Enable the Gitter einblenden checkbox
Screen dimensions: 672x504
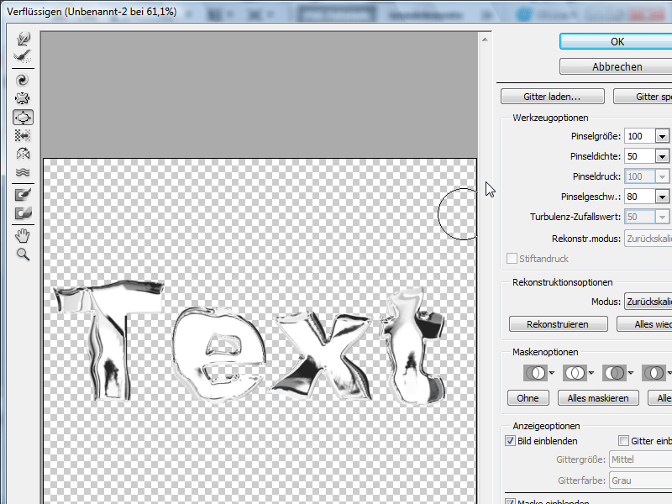(623, 440)
